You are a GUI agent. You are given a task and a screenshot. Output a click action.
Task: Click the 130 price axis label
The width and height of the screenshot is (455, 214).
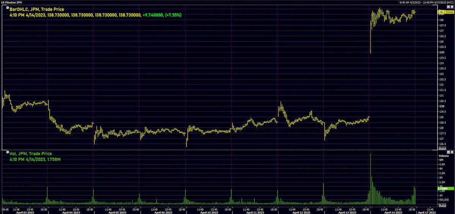(x=441, y=106)
